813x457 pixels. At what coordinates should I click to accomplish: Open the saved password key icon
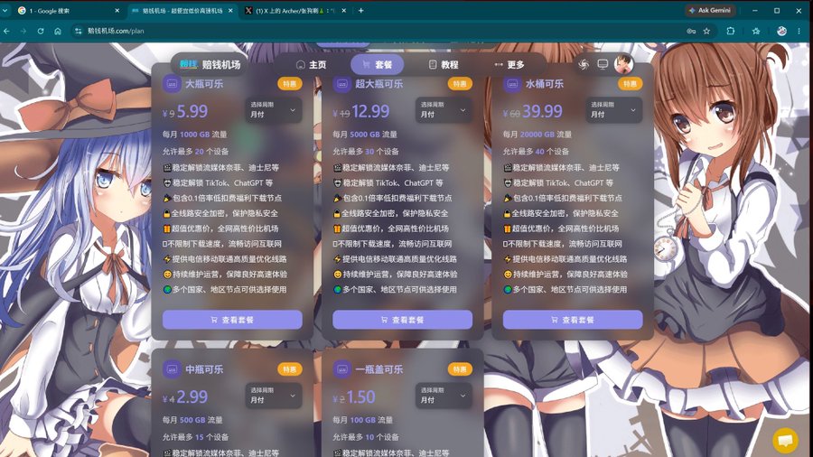pyautogui.click(x=691, y=31)
